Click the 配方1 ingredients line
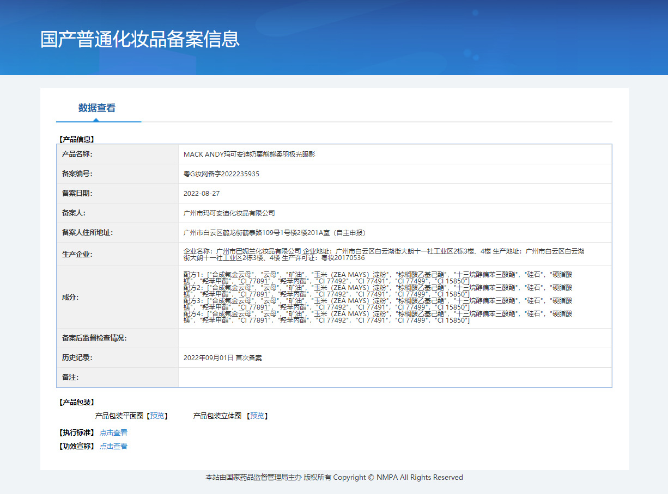This screenshot has height=494, width=668. [x=378, y=274]
